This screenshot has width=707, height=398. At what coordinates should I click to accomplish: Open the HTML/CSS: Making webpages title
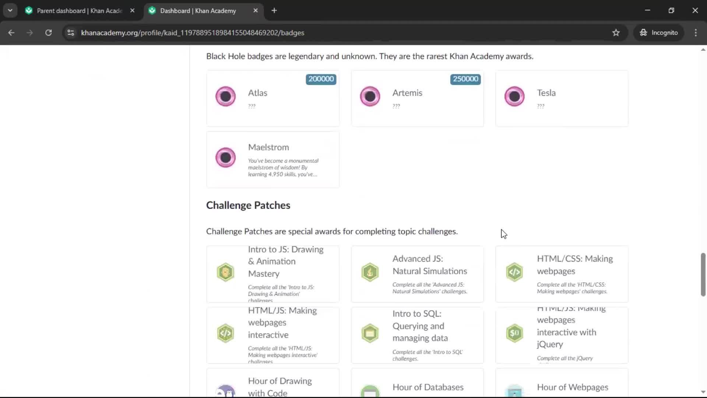(575, 265)
